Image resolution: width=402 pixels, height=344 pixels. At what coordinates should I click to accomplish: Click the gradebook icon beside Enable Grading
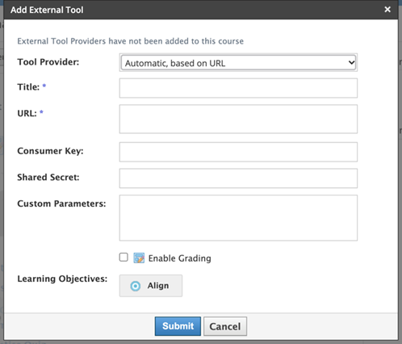coord(139,258)
